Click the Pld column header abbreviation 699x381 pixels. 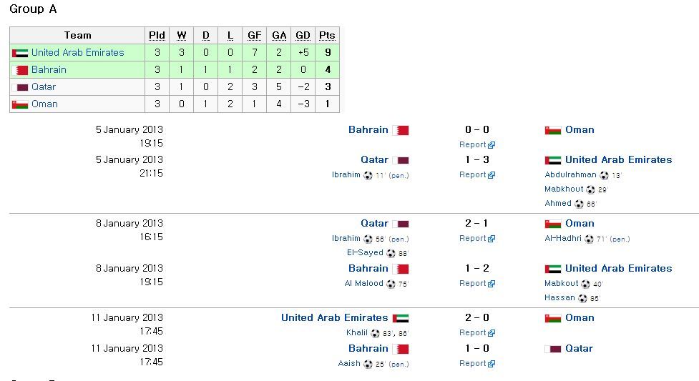(x=157, y=35)
